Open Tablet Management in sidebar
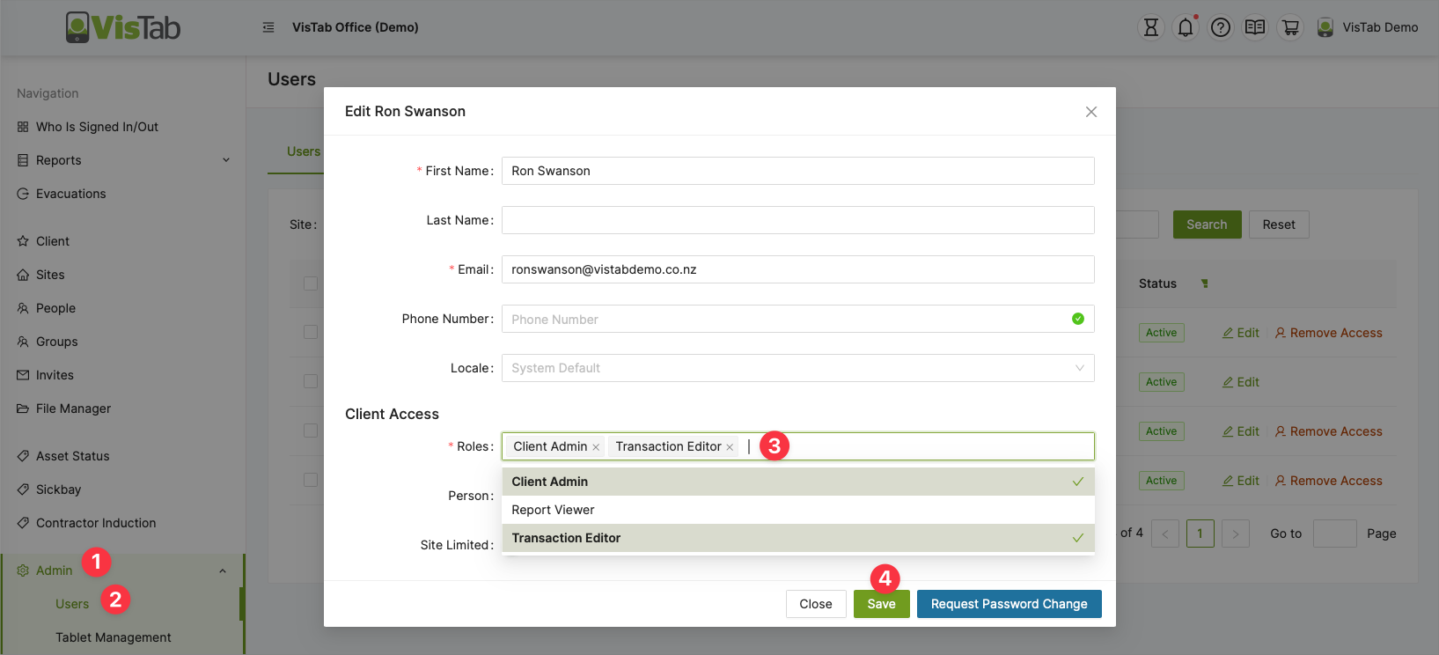1439x655 pixels. [113, 637]
